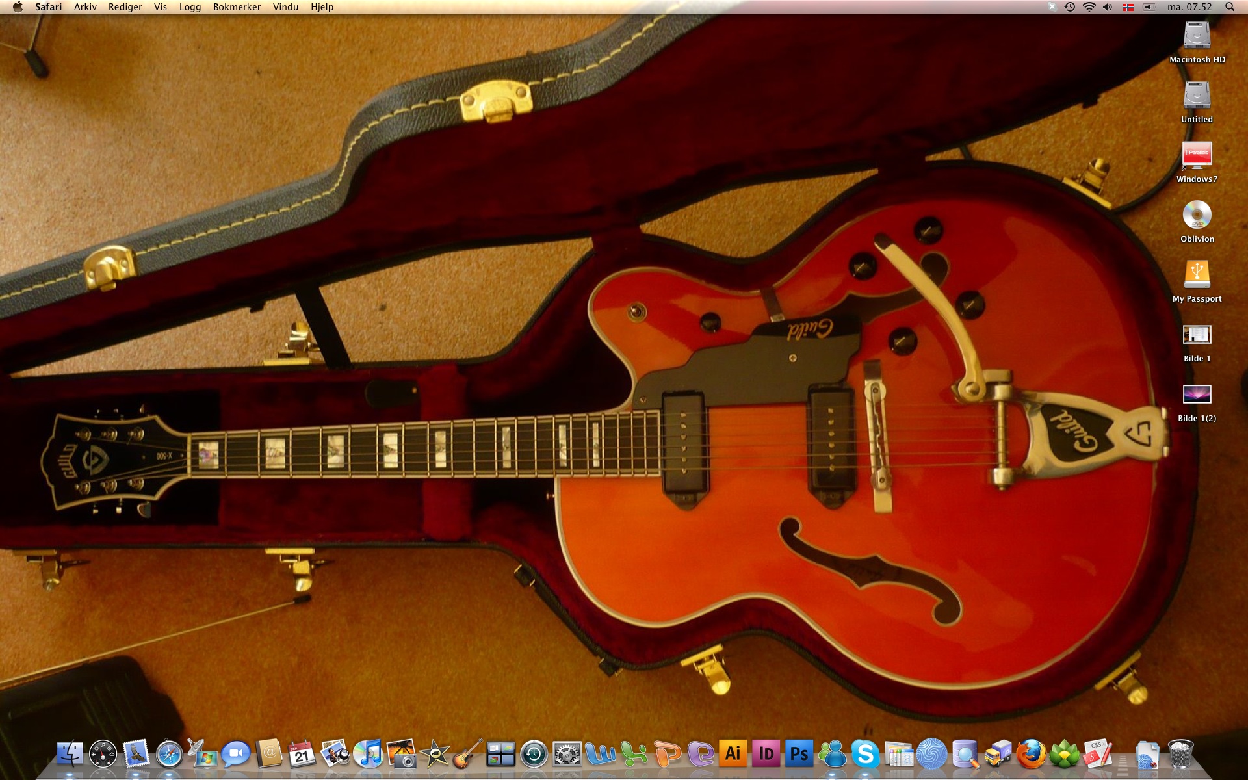Viewport: 1248px width, 780px height.
Task: Click the volume speaker menu bar icon
Action: 1108,7
